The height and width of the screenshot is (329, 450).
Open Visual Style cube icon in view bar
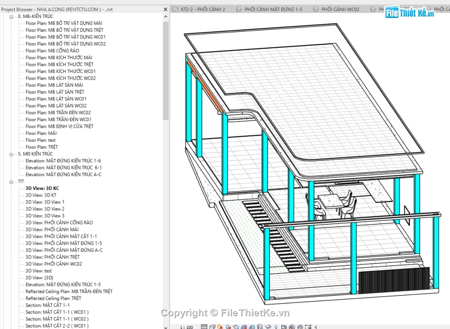(x=212, y=327)
